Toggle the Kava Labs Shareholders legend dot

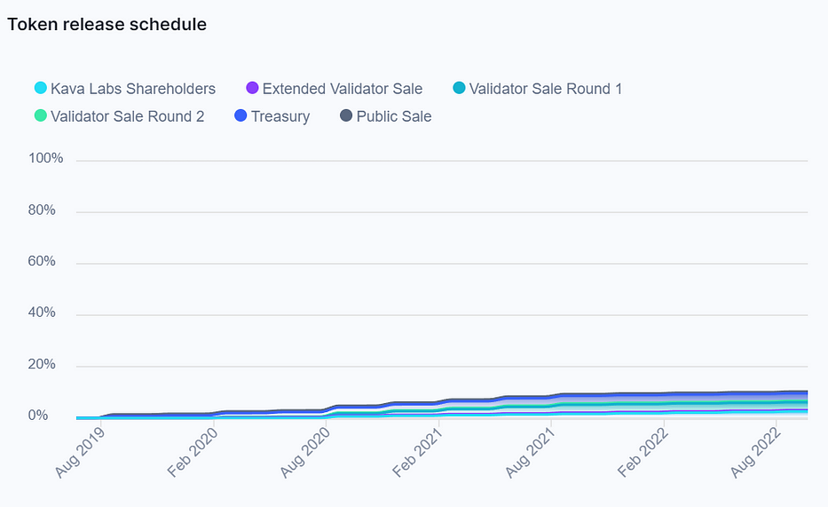pos(41,88)
